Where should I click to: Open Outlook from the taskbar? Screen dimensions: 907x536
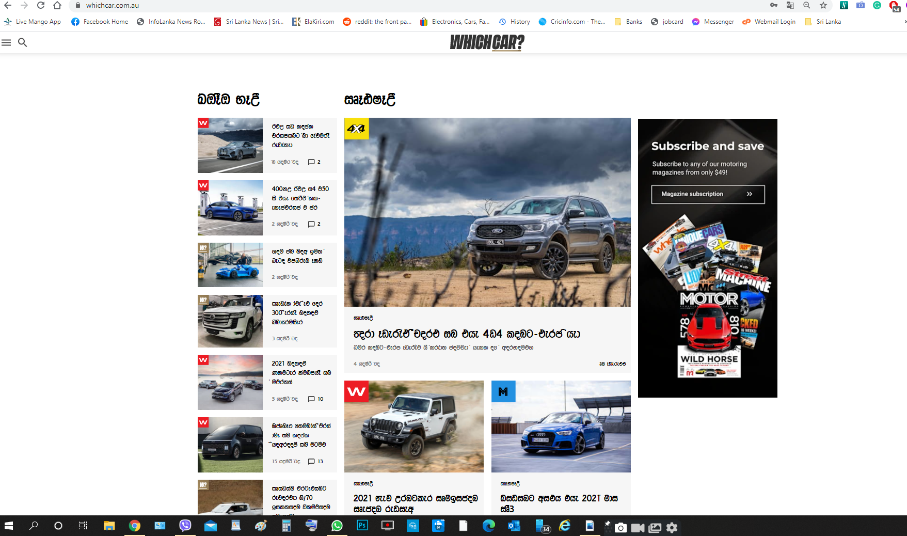514,526
